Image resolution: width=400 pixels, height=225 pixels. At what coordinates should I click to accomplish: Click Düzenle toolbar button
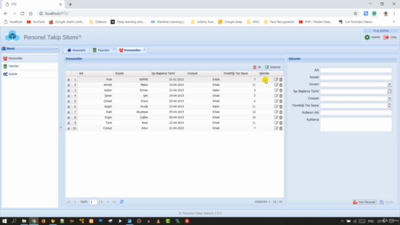[272, 67]
